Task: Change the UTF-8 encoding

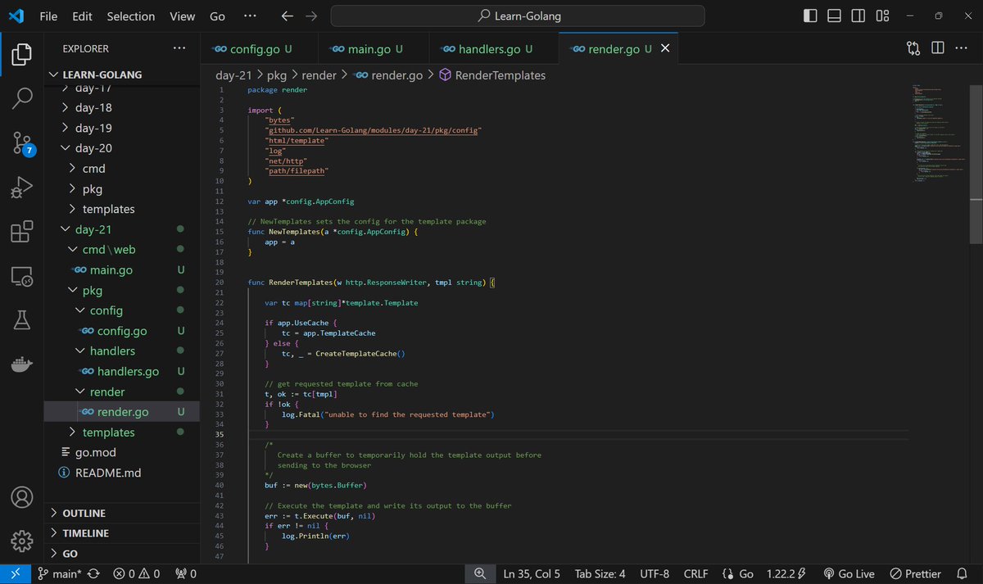Action: 655,573
